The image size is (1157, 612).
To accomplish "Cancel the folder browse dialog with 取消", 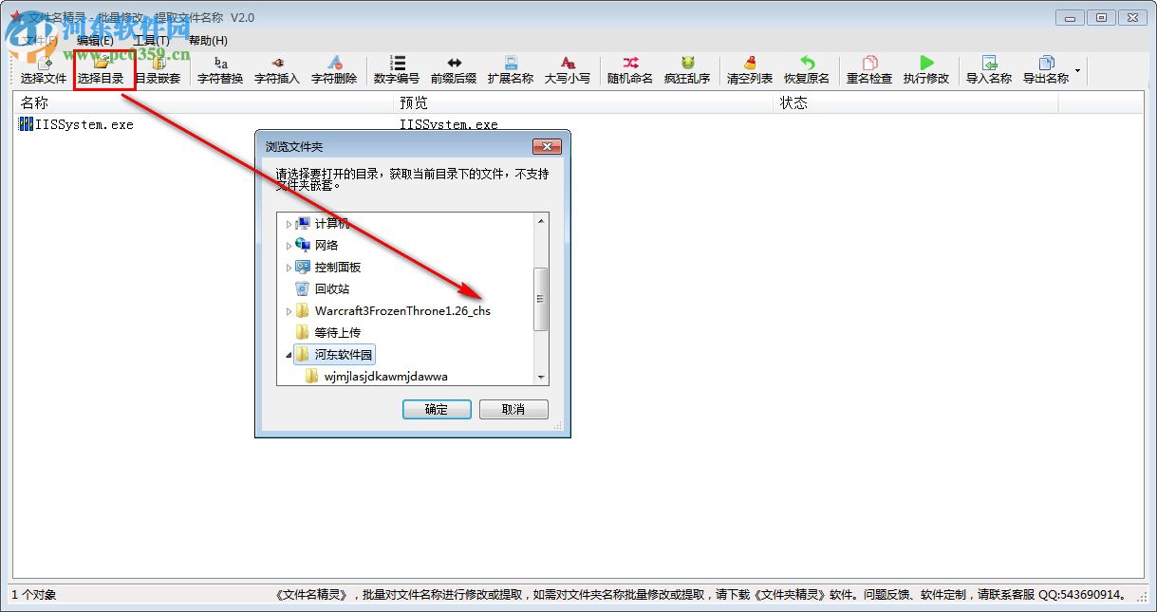I will (513, 409).
